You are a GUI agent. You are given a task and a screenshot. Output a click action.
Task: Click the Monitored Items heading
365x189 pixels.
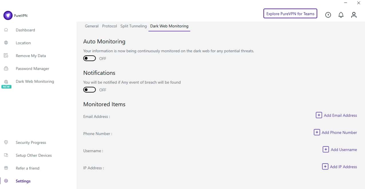pyautogui.click(x=104, y=104)
